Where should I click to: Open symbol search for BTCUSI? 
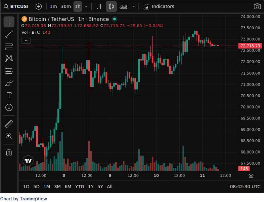tap(16, 7)
